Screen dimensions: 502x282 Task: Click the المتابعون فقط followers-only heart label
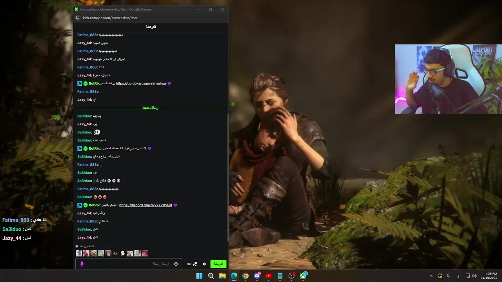tap(85, 246)
